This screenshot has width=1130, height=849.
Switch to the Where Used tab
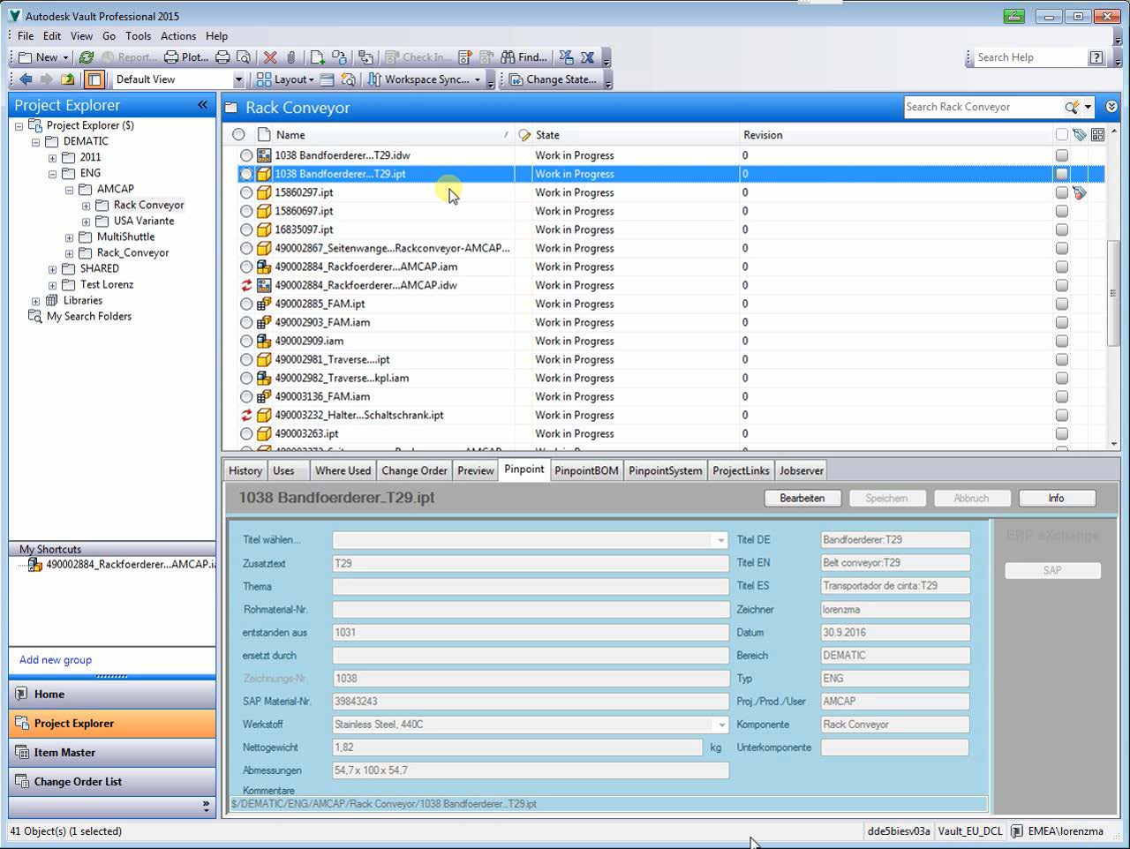tap(343, 470)
